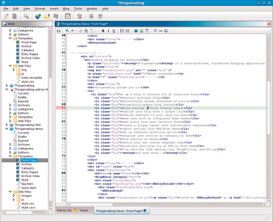The width and height of the screenshot is (273, 222).
Task: Collapse Templates under Thingamablog News
Action: [x=10, y=156]
